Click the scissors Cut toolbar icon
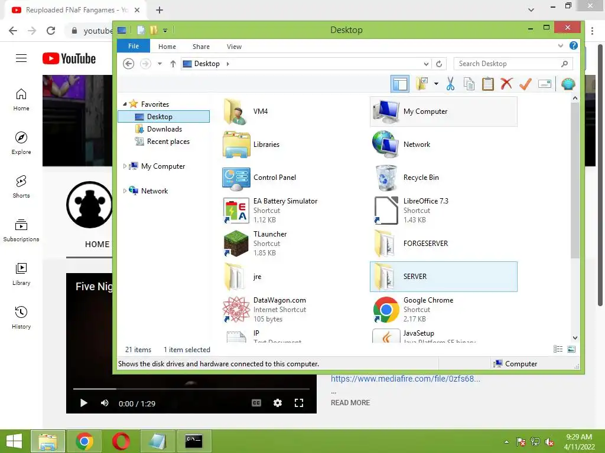605x453 pixels. pyautogui.click(x=450, y=84)
